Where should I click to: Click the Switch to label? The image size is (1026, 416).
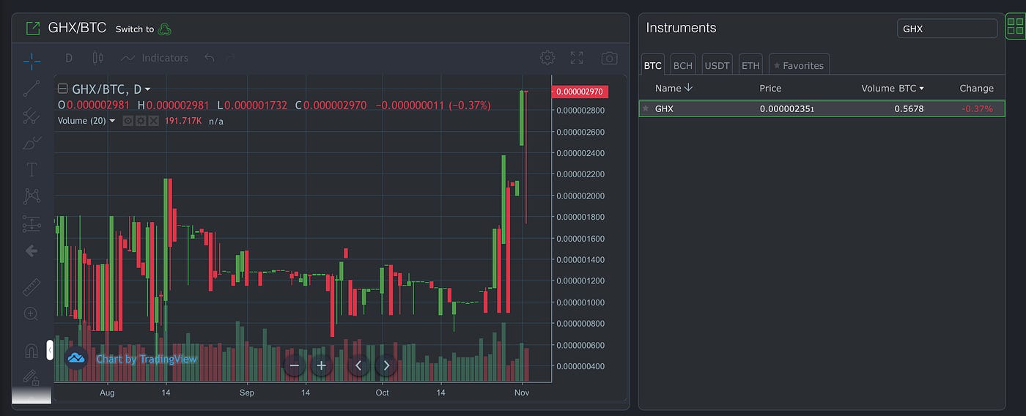click(135, 29)
